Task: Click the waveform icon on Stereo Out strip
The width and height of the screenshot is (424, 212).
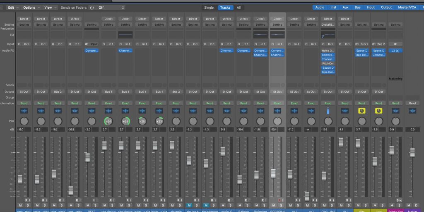Action: 395,111
